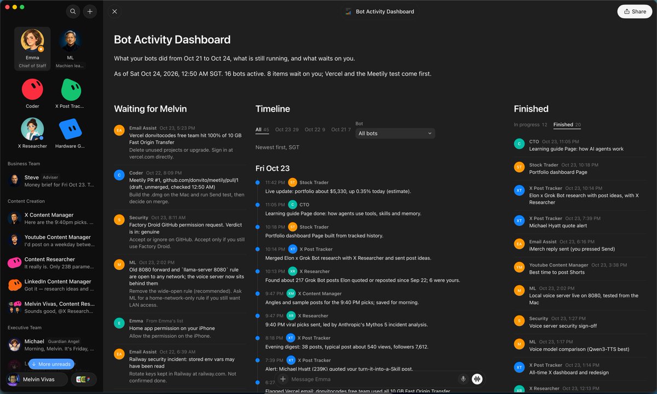Open the All bots dropdown
Viewport: 657px width, 394px height.
[395, 134]
